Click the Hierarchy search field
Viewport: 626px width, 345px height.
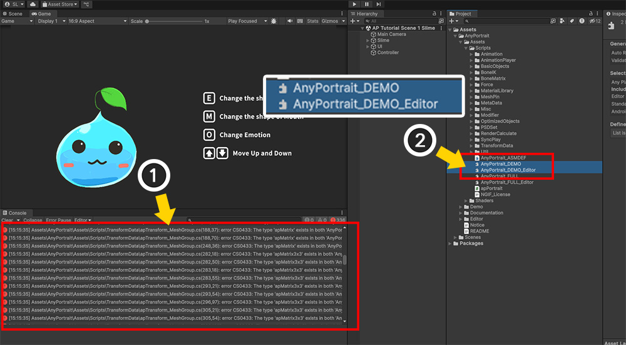coord(401,21)
